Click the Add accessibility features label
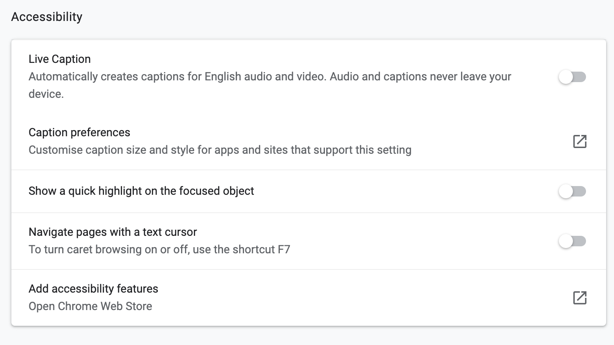 [93, 289]
